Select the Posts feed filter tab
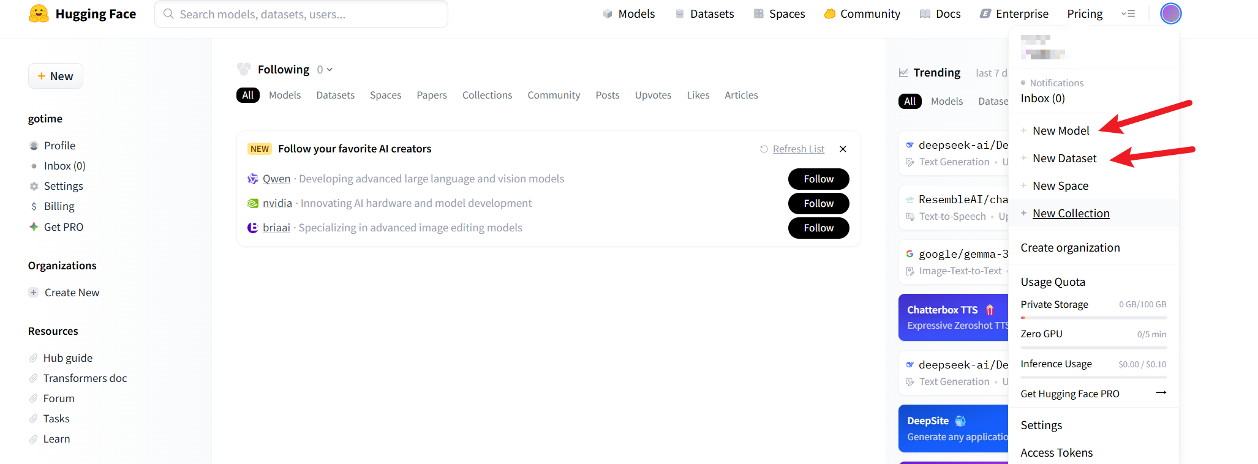The width and height of the screenshot is (1258, 464). pyautogui.click(x=608, y=95)
